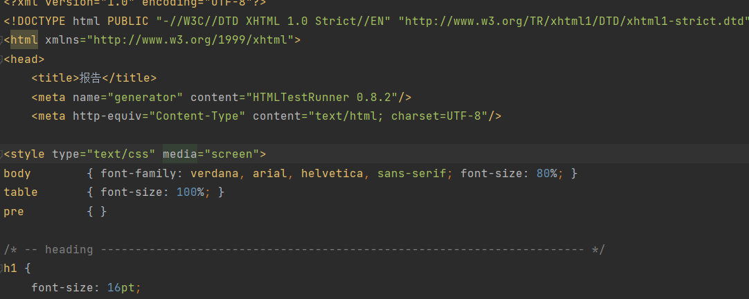Image resolution: width=749 pixels, height=299 pixels.
Task: Click the highlighted media attribute
Action: [x=180, y=154]
